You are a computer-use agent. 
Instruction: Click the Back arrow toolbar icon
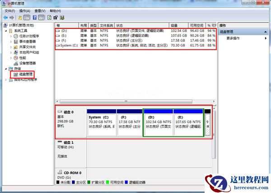pos(6,18)
